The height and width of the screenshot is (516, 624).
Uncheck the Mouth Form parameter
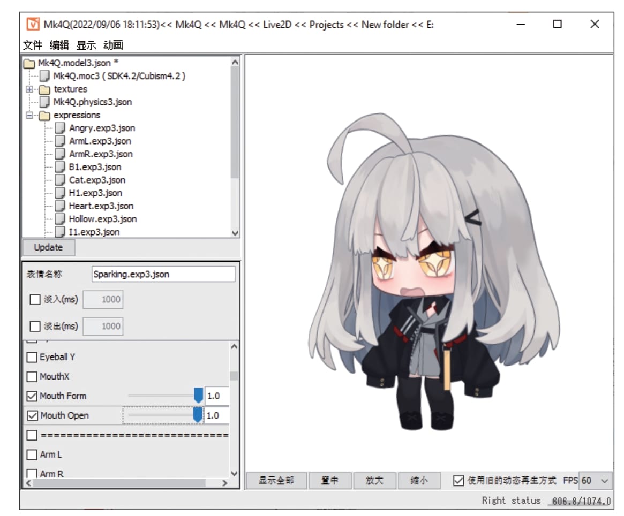pyautogui.click(x=32, y=396)
